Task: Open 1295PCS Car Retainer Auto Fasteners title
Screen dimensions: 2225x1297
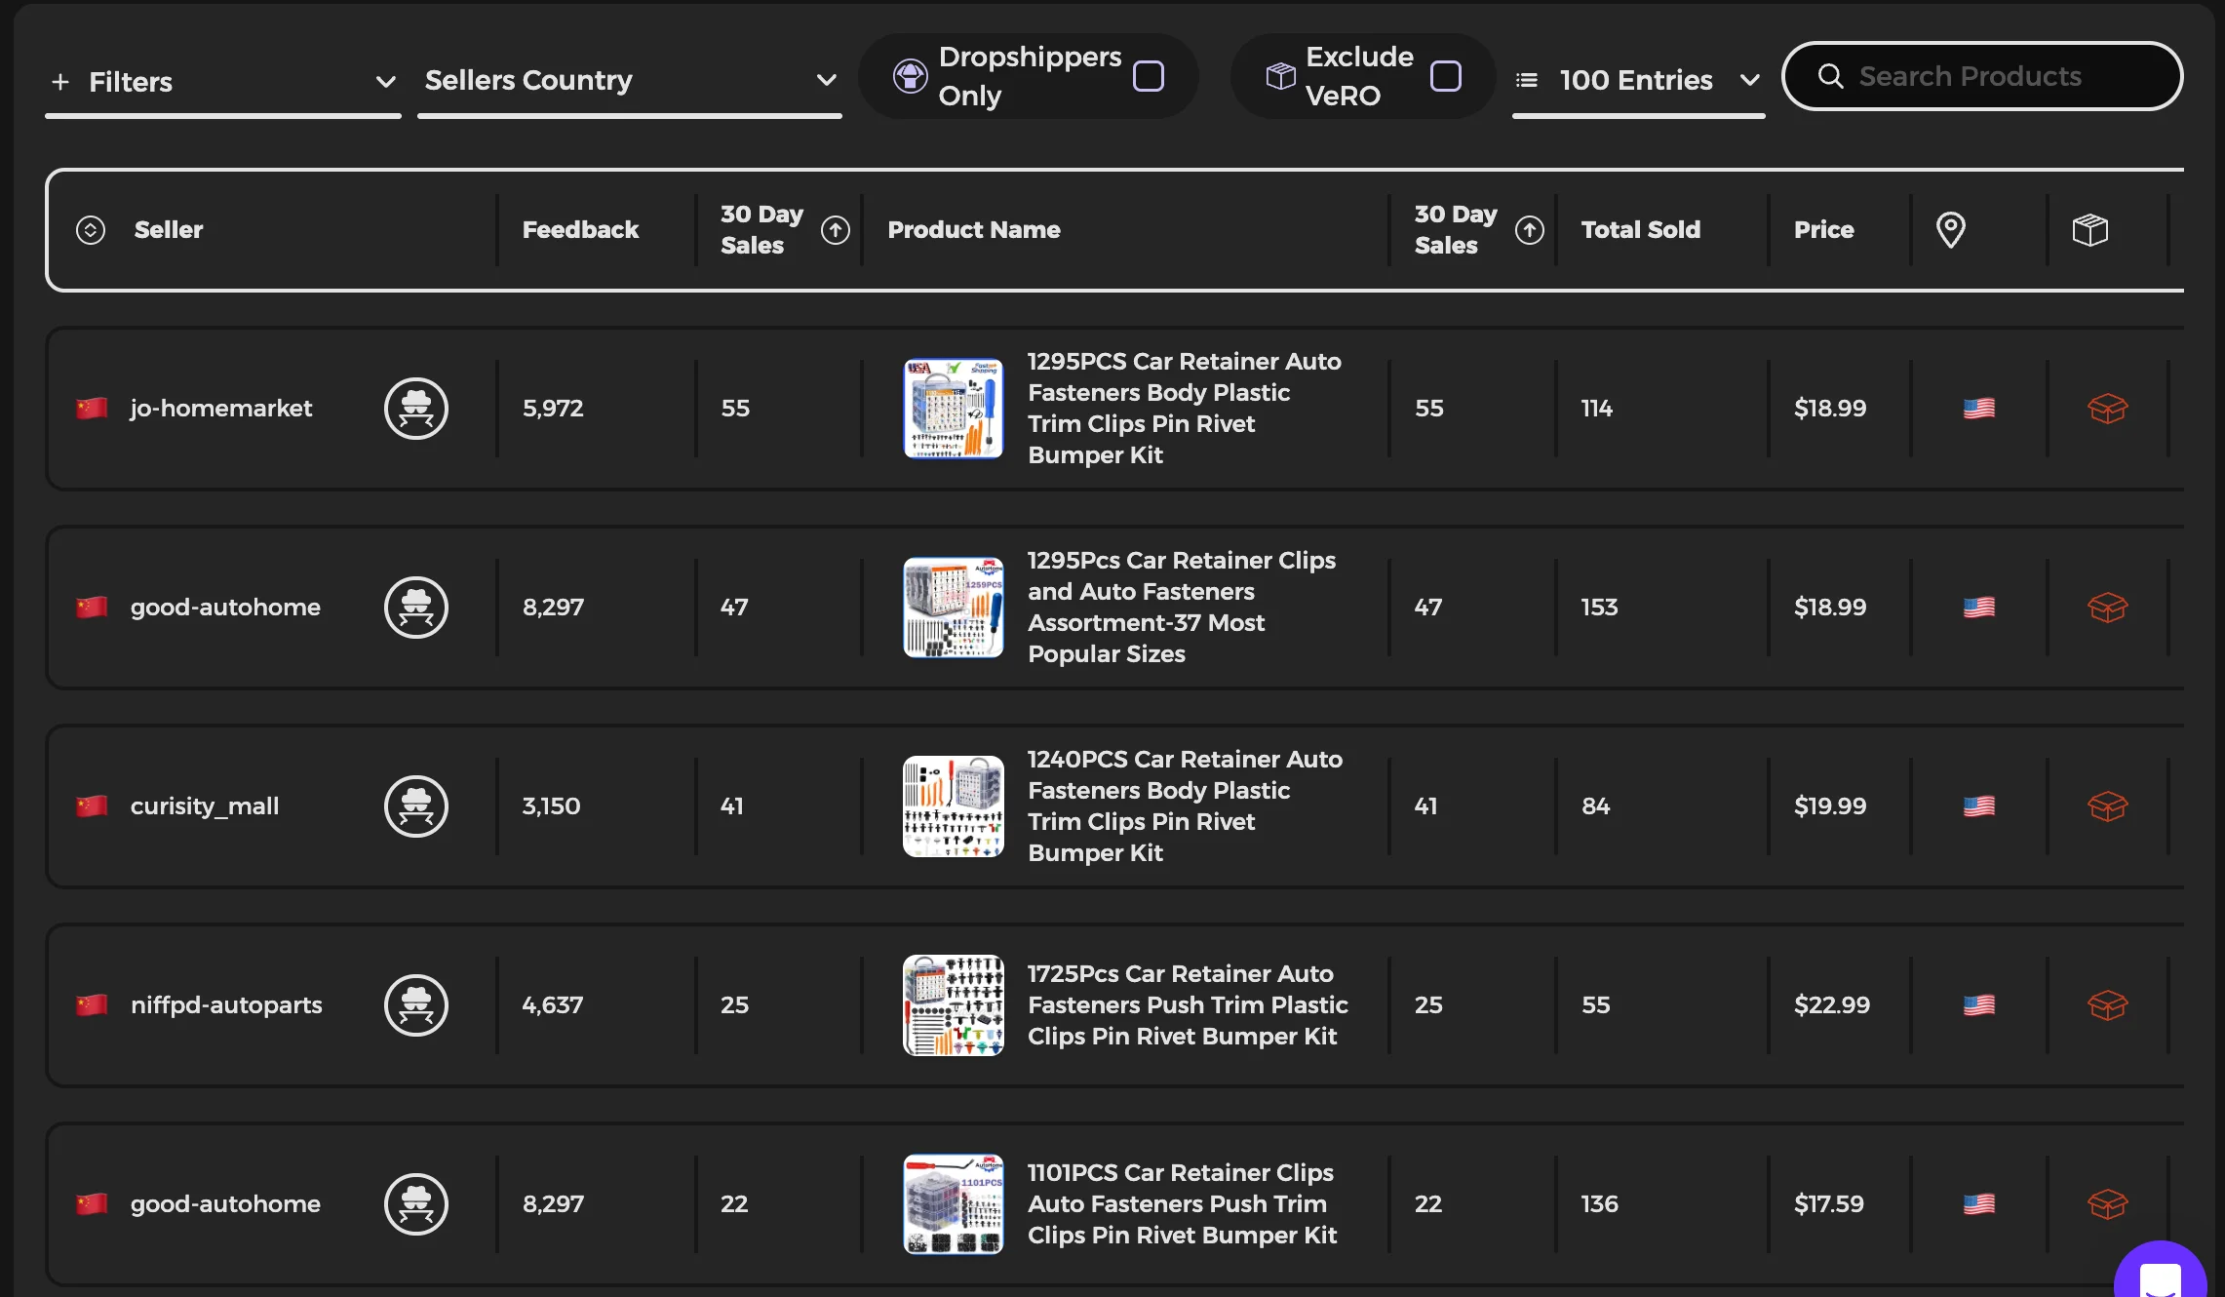Action: [1185, 409]
